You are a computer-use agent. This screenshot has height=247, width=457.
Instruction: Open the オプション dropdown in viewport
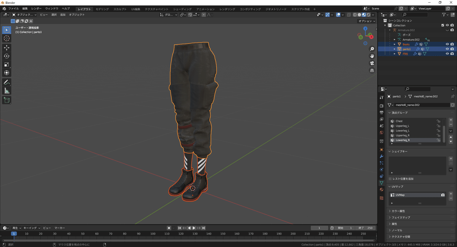[x=367, y=21]
